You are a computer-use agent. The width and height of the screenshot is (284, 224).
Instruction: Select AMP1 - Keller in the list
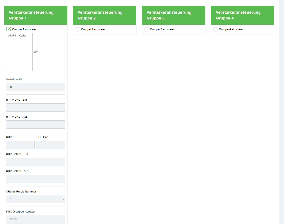20,36
